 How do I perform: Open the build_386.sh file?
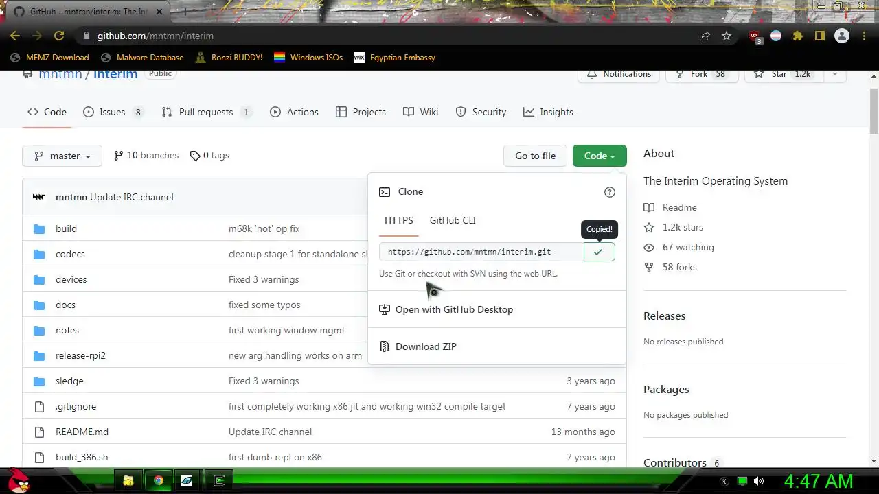[82, 457]
